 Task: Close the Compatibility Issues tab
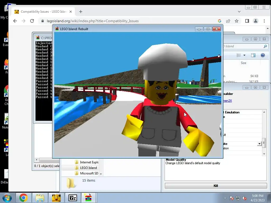point(70,12)
